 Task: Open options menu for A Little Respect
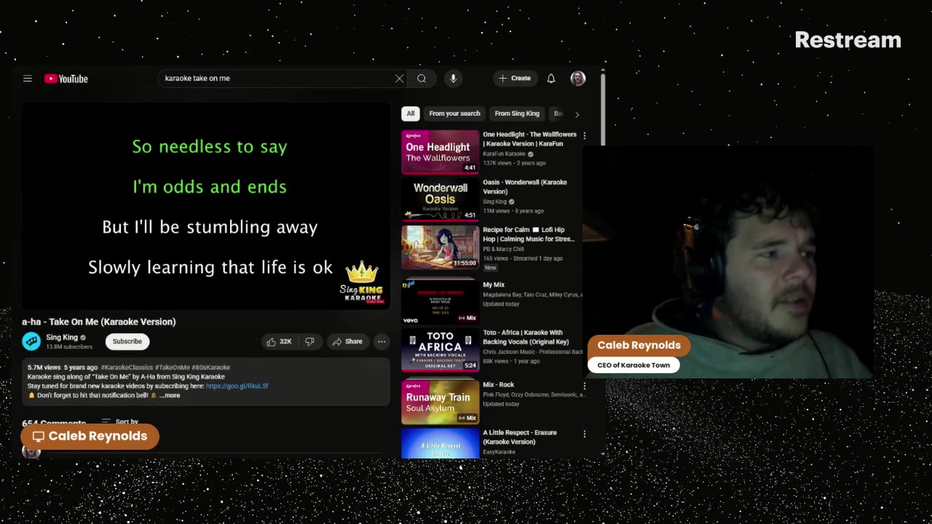click(584, 434)
